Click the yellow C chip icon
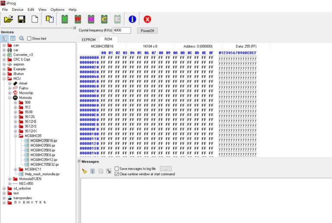This screenshot has width=332, height=223. (104, 19)
